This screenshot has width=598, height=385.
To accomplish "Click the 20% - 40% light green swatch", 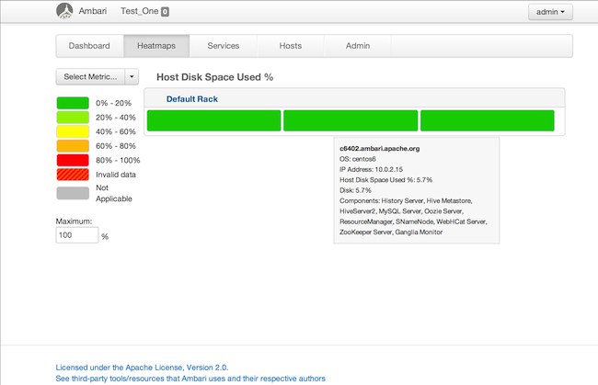I will click(73, 118).
